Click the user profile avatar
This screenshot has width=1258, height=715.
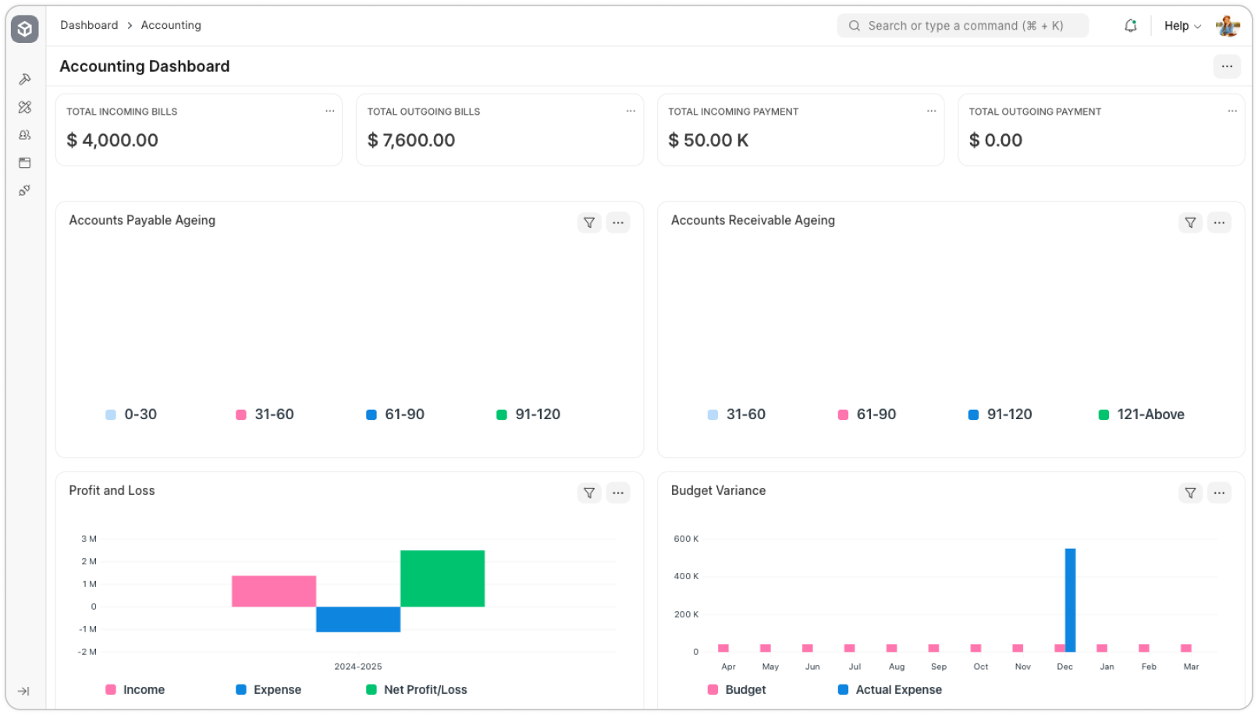(1227, 25)
